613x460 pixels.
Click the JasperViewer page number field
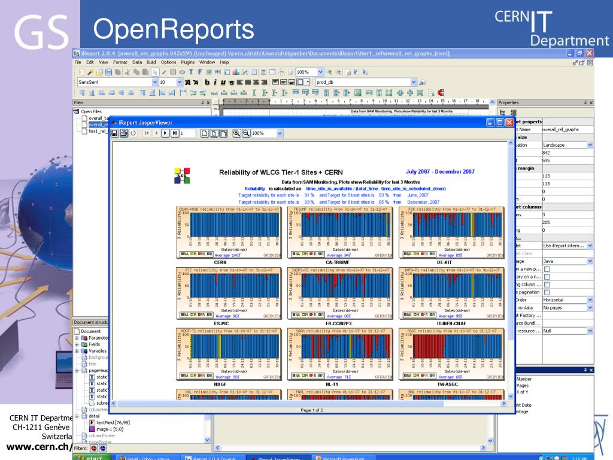[x=187, y=134]
